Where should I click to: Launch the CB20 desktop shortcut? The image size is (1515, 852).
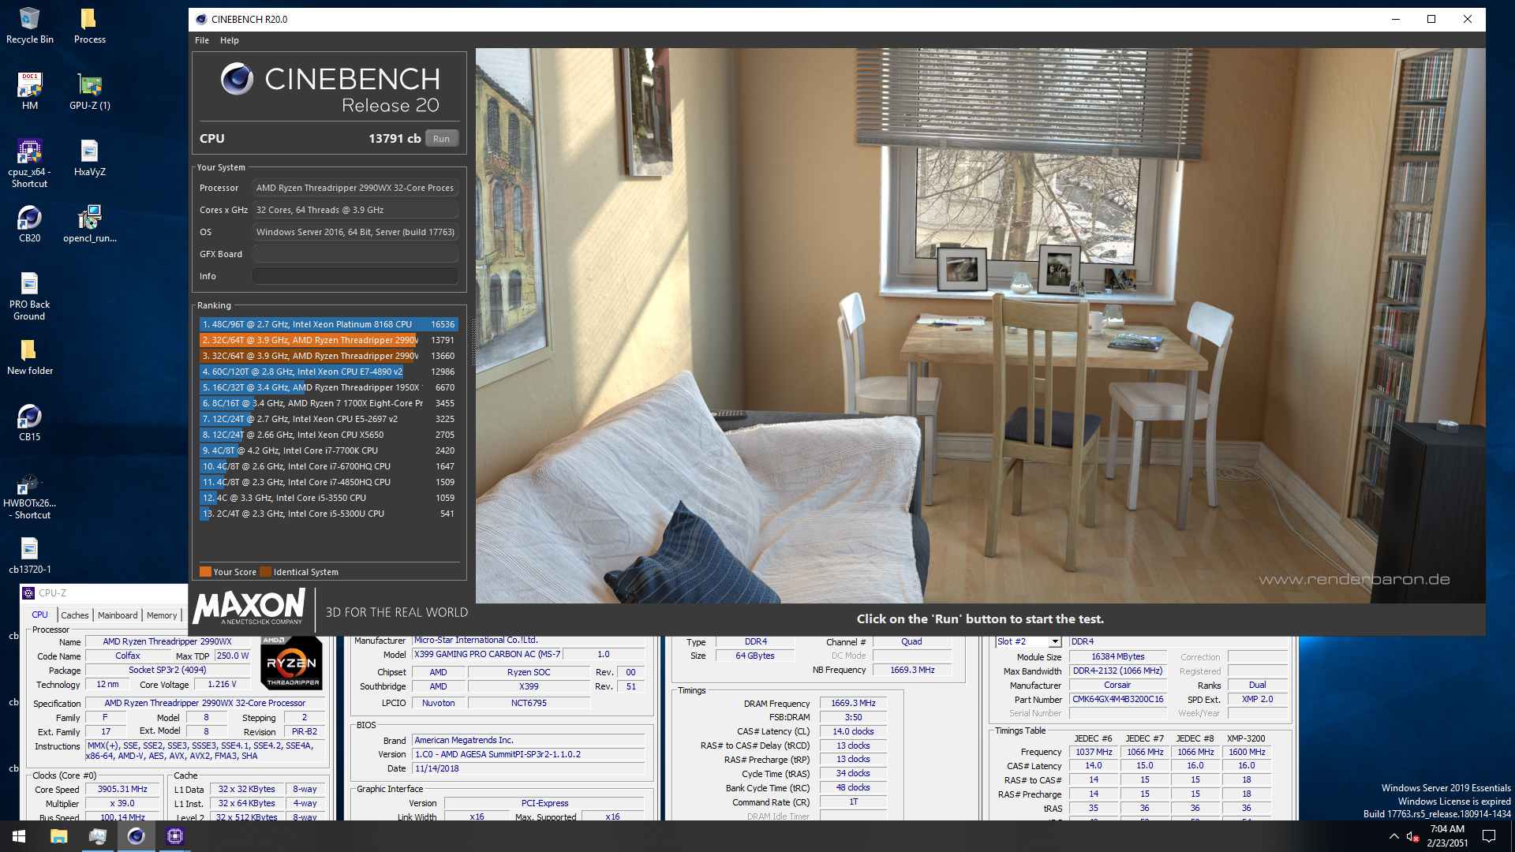pyautogui.click(x=29, y=223)
